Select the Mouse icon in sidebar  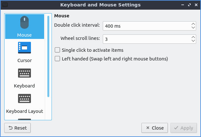(24, 23)
